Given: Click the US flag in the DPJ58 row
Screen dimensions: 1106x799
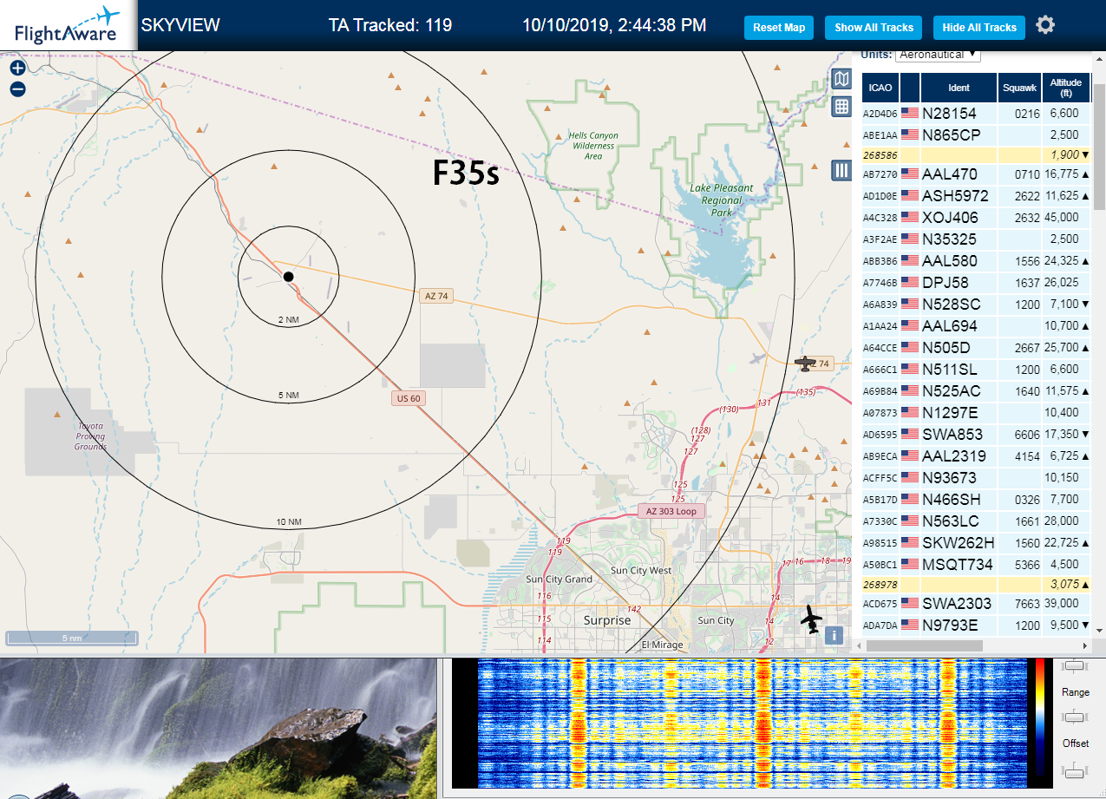Looking at the screenshot, I should point(909,282).
